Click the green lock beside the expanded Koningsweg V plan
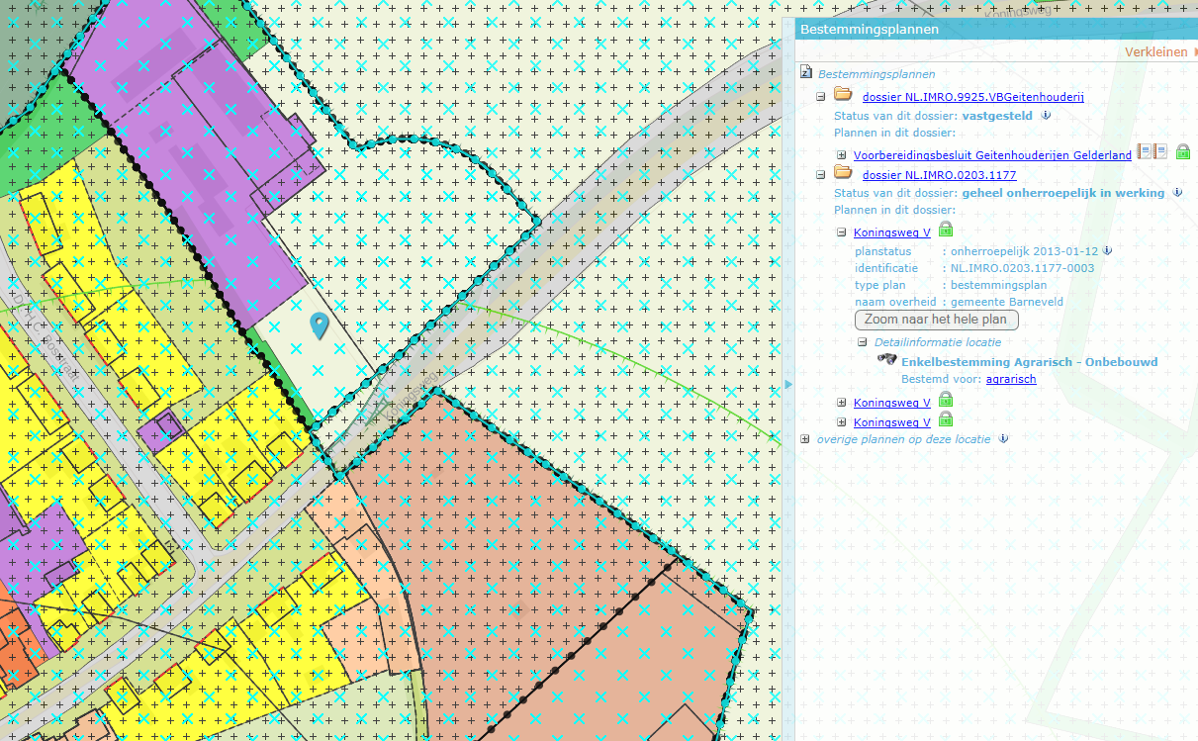This screenshot has height=741, width=1198. (946, 231)
